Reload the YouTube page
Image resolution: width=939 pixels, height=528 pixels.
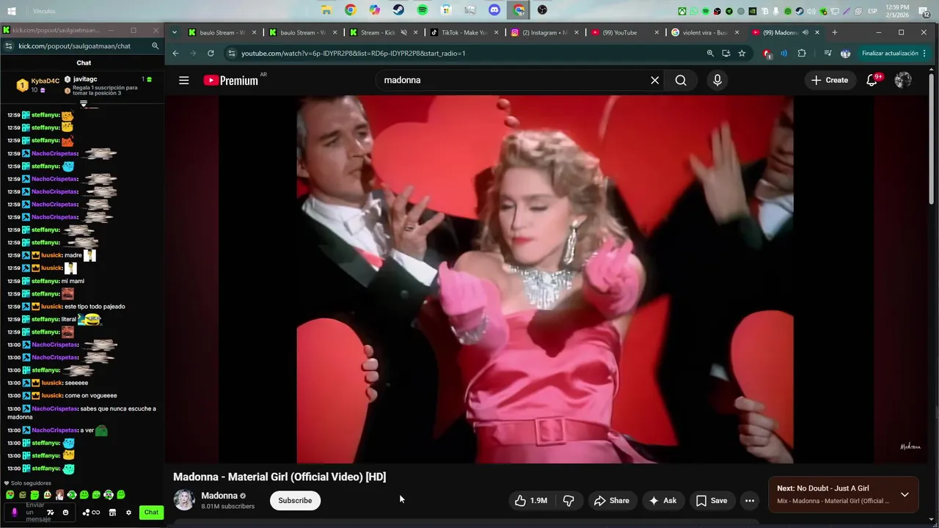coord(211,53)
